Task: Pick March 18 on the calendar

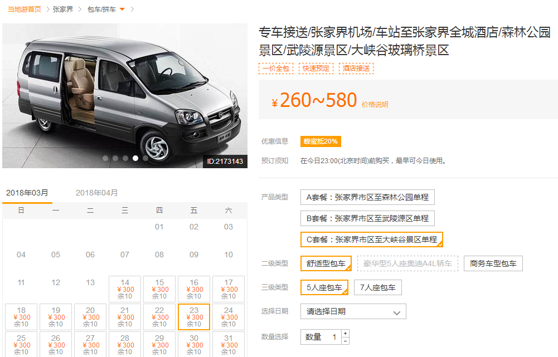Action: (21, 317)
